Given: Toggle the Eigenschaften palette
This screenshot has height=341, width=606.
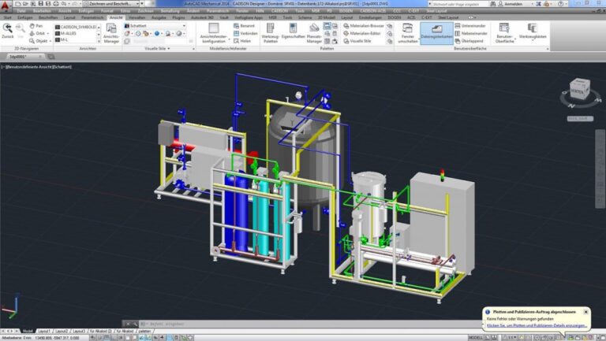Looking at the screenshot, I should [293, 35].
